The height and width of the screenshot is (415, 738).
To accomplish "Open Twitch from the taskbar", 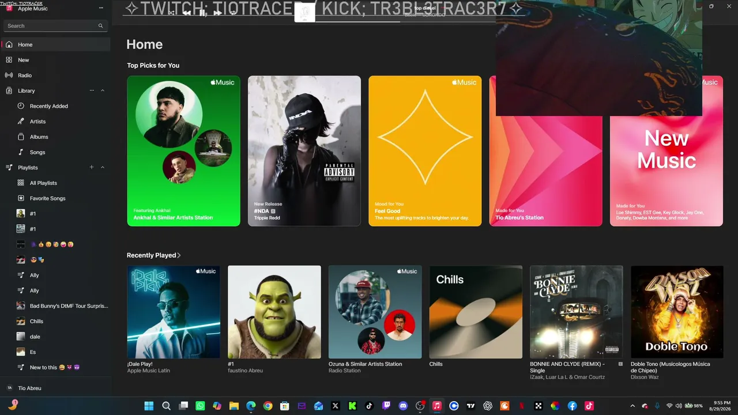I will pyautogui.click(x=386, y=406).
